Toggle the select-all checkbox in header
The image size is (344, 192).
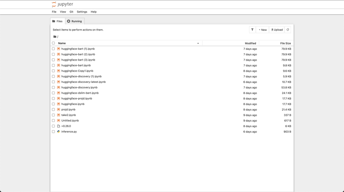(53, 43)
